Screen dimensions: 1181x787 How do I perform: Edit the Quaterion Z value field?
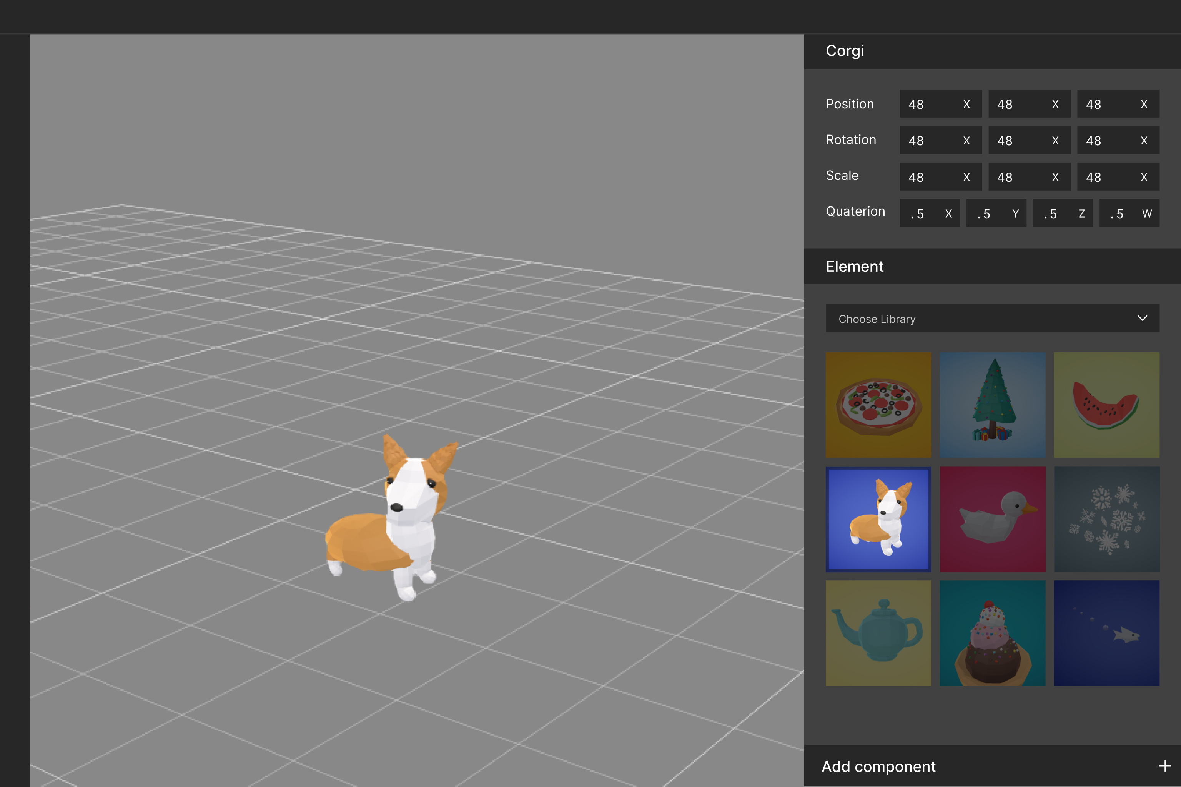1063,213
